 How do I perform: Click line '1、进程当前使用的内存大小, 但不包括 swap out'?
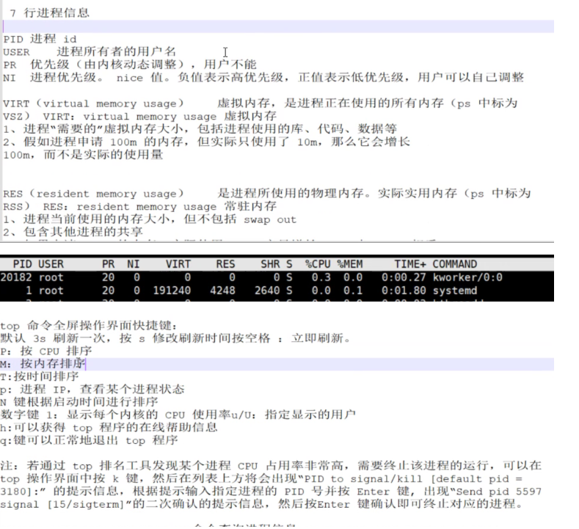click(x=150, y=219)
